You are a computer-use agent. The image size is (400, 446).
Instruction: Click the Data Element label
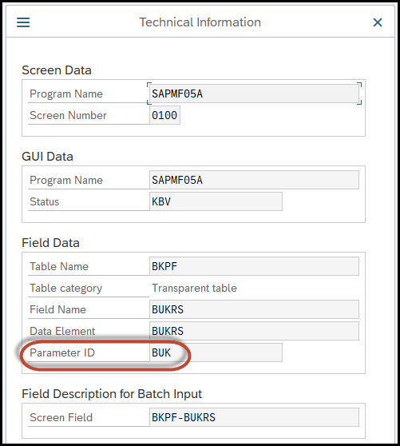click(x=62, y=331)
